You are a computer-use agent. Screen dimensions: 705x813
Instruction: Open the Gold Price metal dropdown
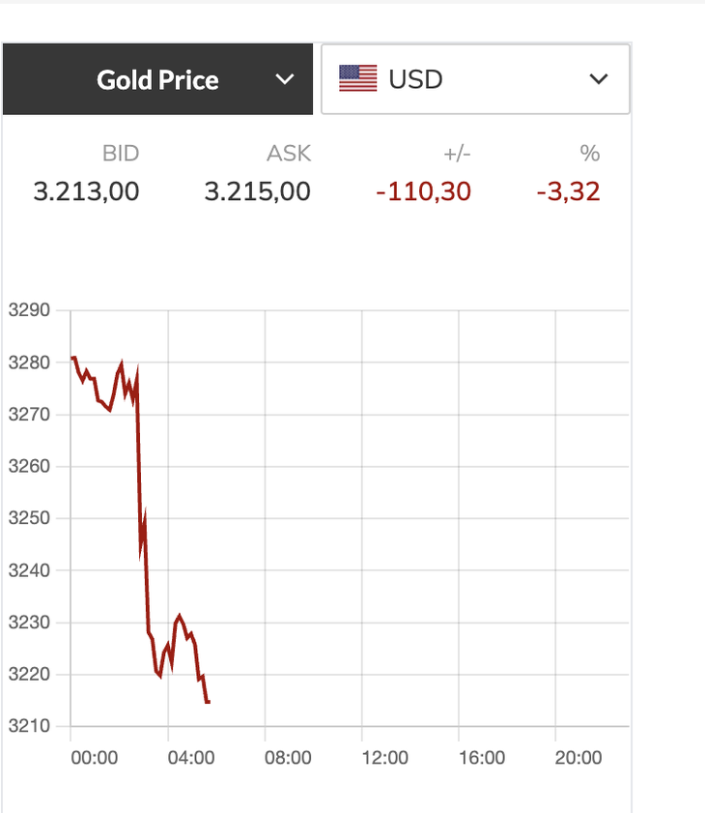[x=157, y=79]
